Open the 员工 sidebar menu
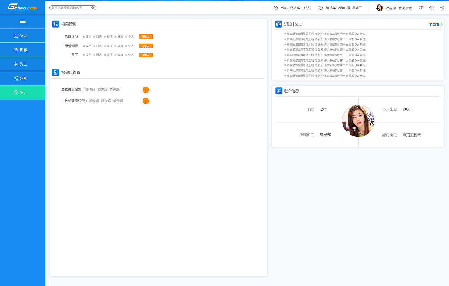This screenshot has height=286, width=449. click(x=22, y=64)
